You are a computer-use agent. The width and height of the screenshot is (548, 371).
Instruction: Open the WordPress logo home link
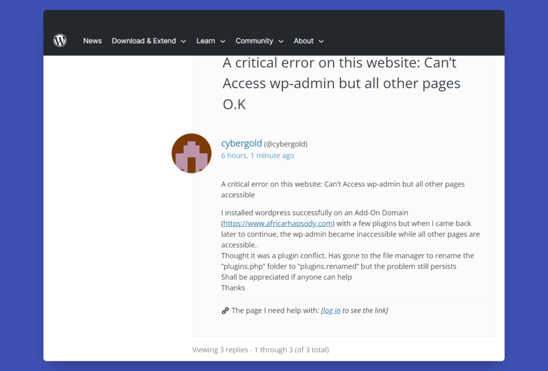[60, 41]
